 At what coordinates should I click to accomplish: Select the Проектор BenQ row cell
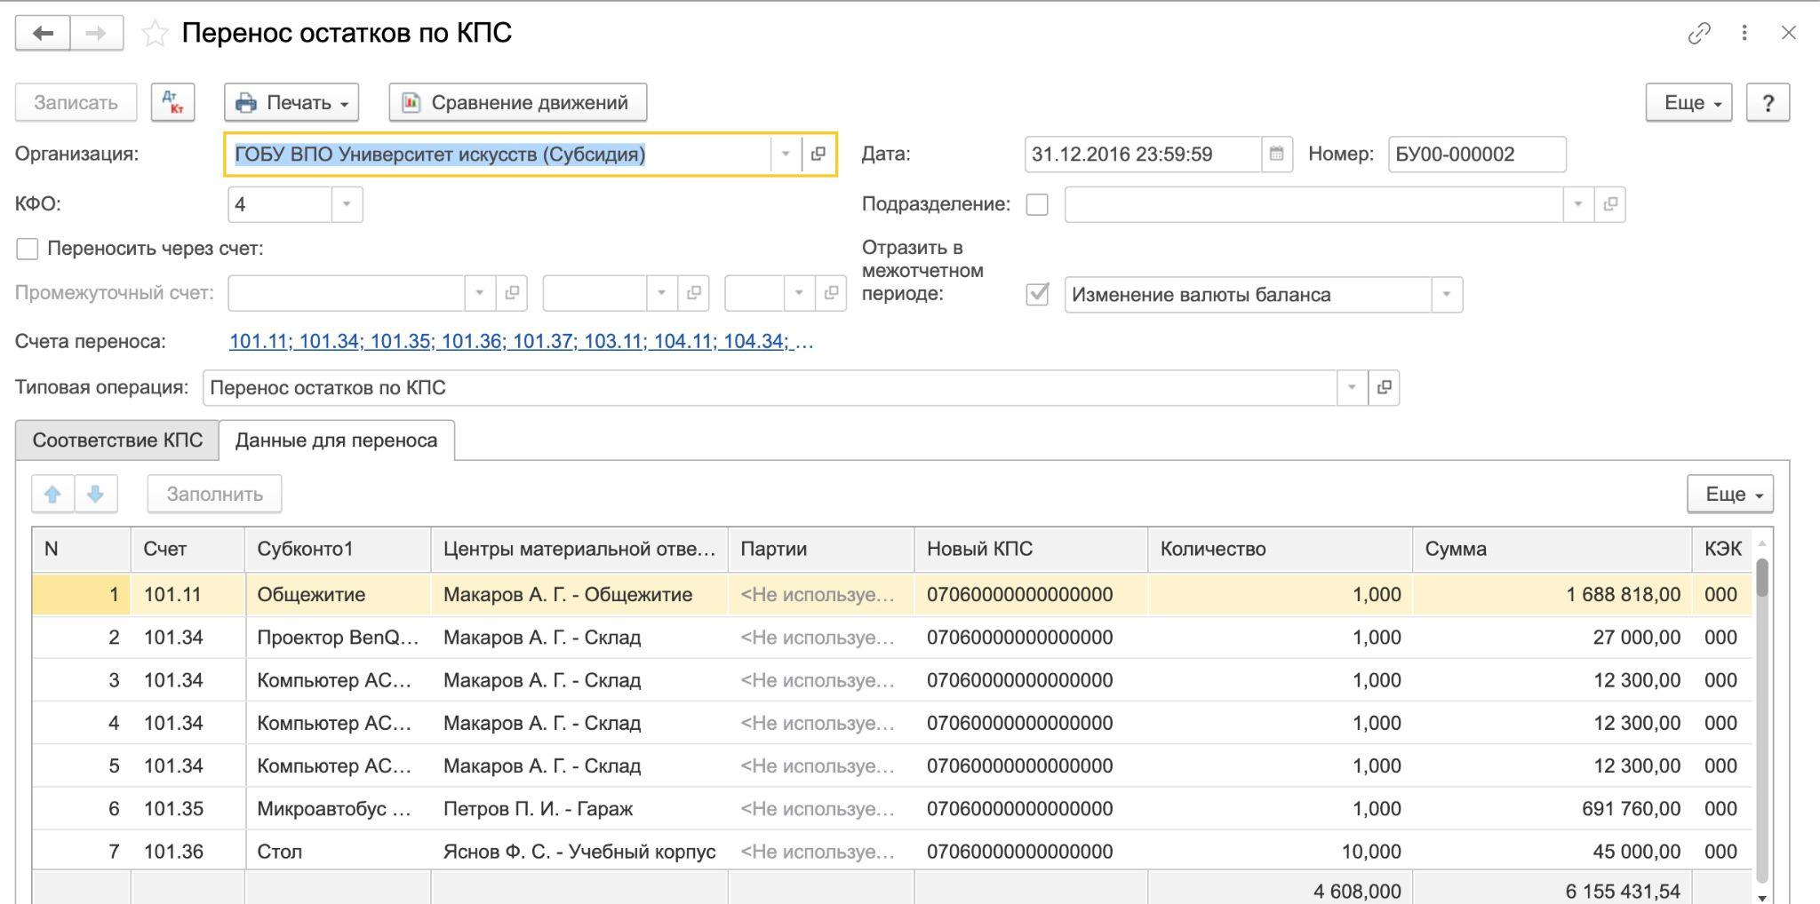(338, 638)
